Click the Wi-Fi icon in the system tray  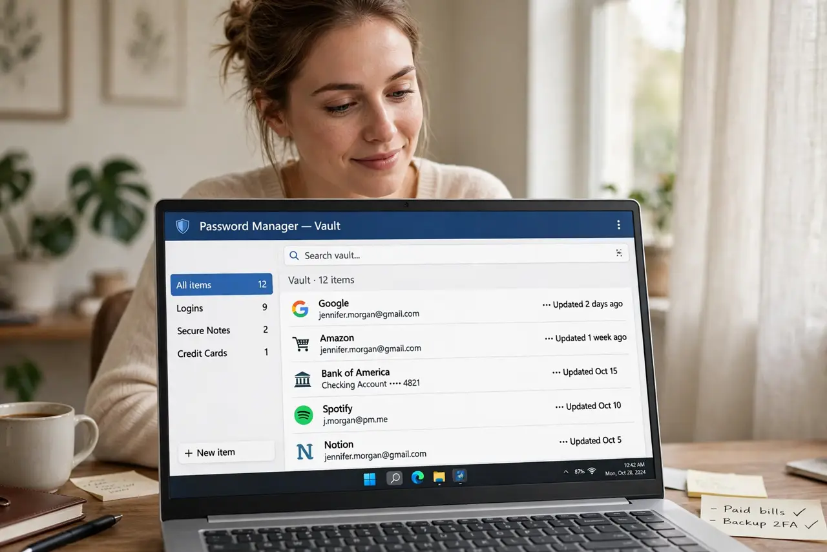591,471
